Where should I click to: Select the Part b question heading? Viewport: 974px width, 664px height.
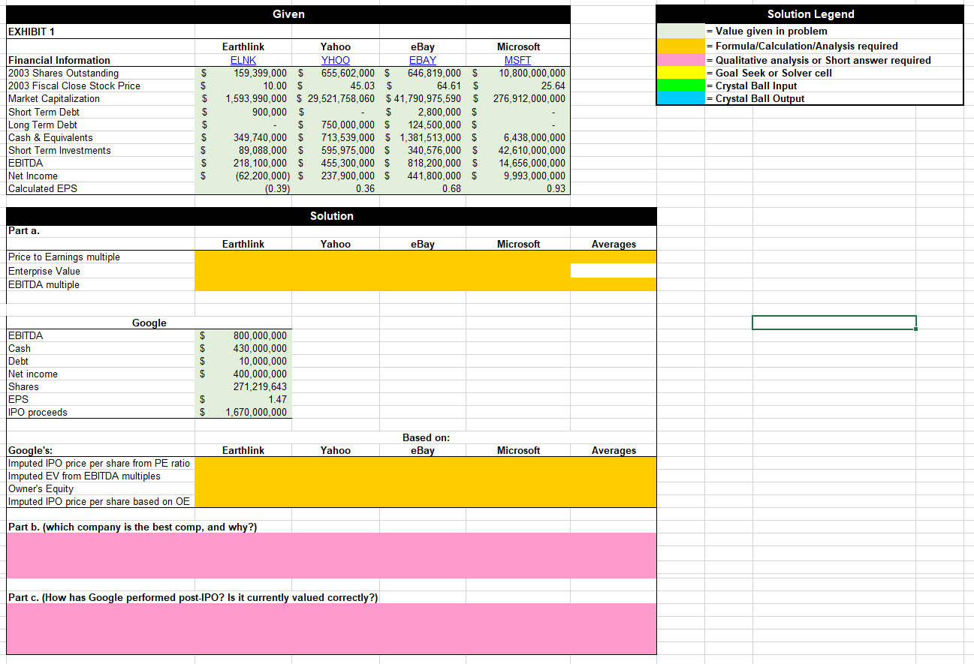tap(133, 527)
